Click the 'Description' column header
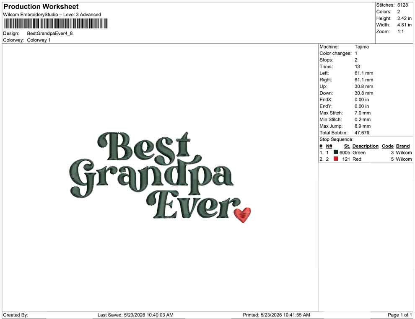The width and height of the screenshot is (415, 319). pos(365,146)
